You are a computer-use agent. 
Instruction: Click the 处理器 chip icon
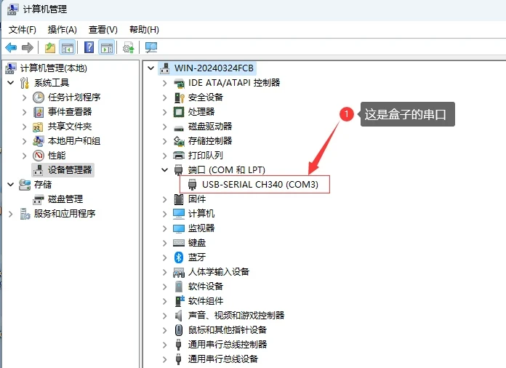pos(179,112)
